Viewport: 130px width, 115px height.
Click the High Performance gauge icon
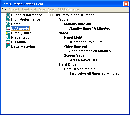(8, 19)
